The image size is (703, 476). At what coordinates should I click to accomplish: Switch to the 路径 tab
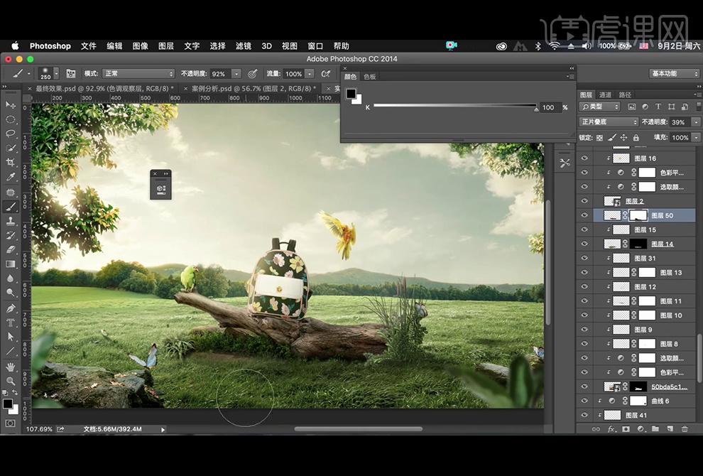(x=625, y=94)
